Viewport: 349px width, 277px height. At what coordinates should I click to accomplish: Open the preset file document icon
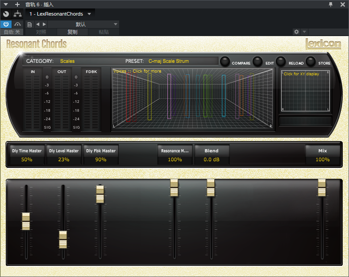(x=29, y=24)
